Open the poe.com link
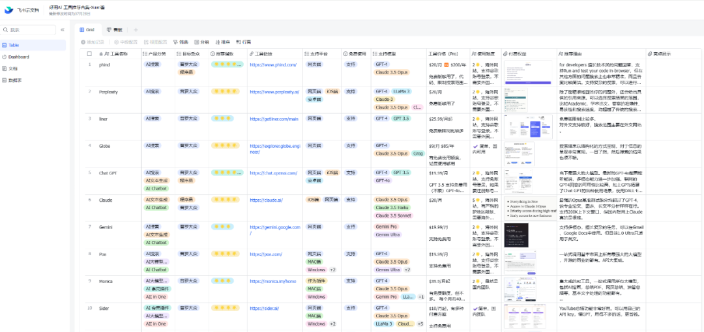Image resolution: width=704 pixels, height=332 pixels. [x=266, y=254]
